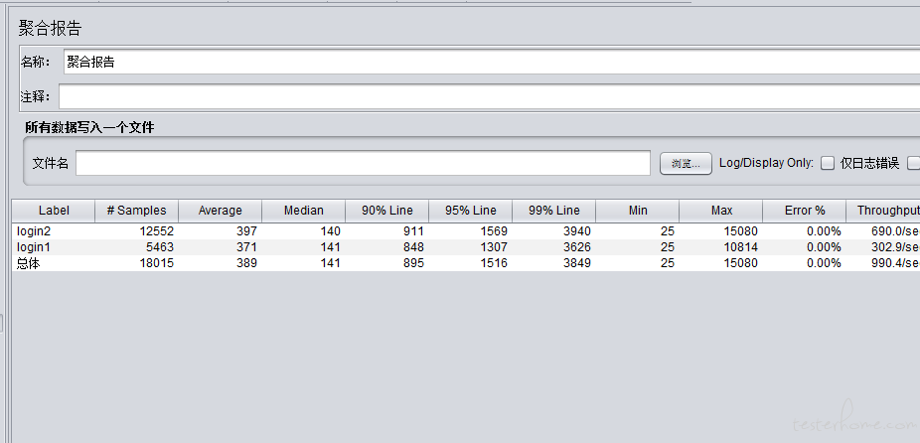Select the 95% Line column header
The image size is (920, 443).
coord(471,211)
